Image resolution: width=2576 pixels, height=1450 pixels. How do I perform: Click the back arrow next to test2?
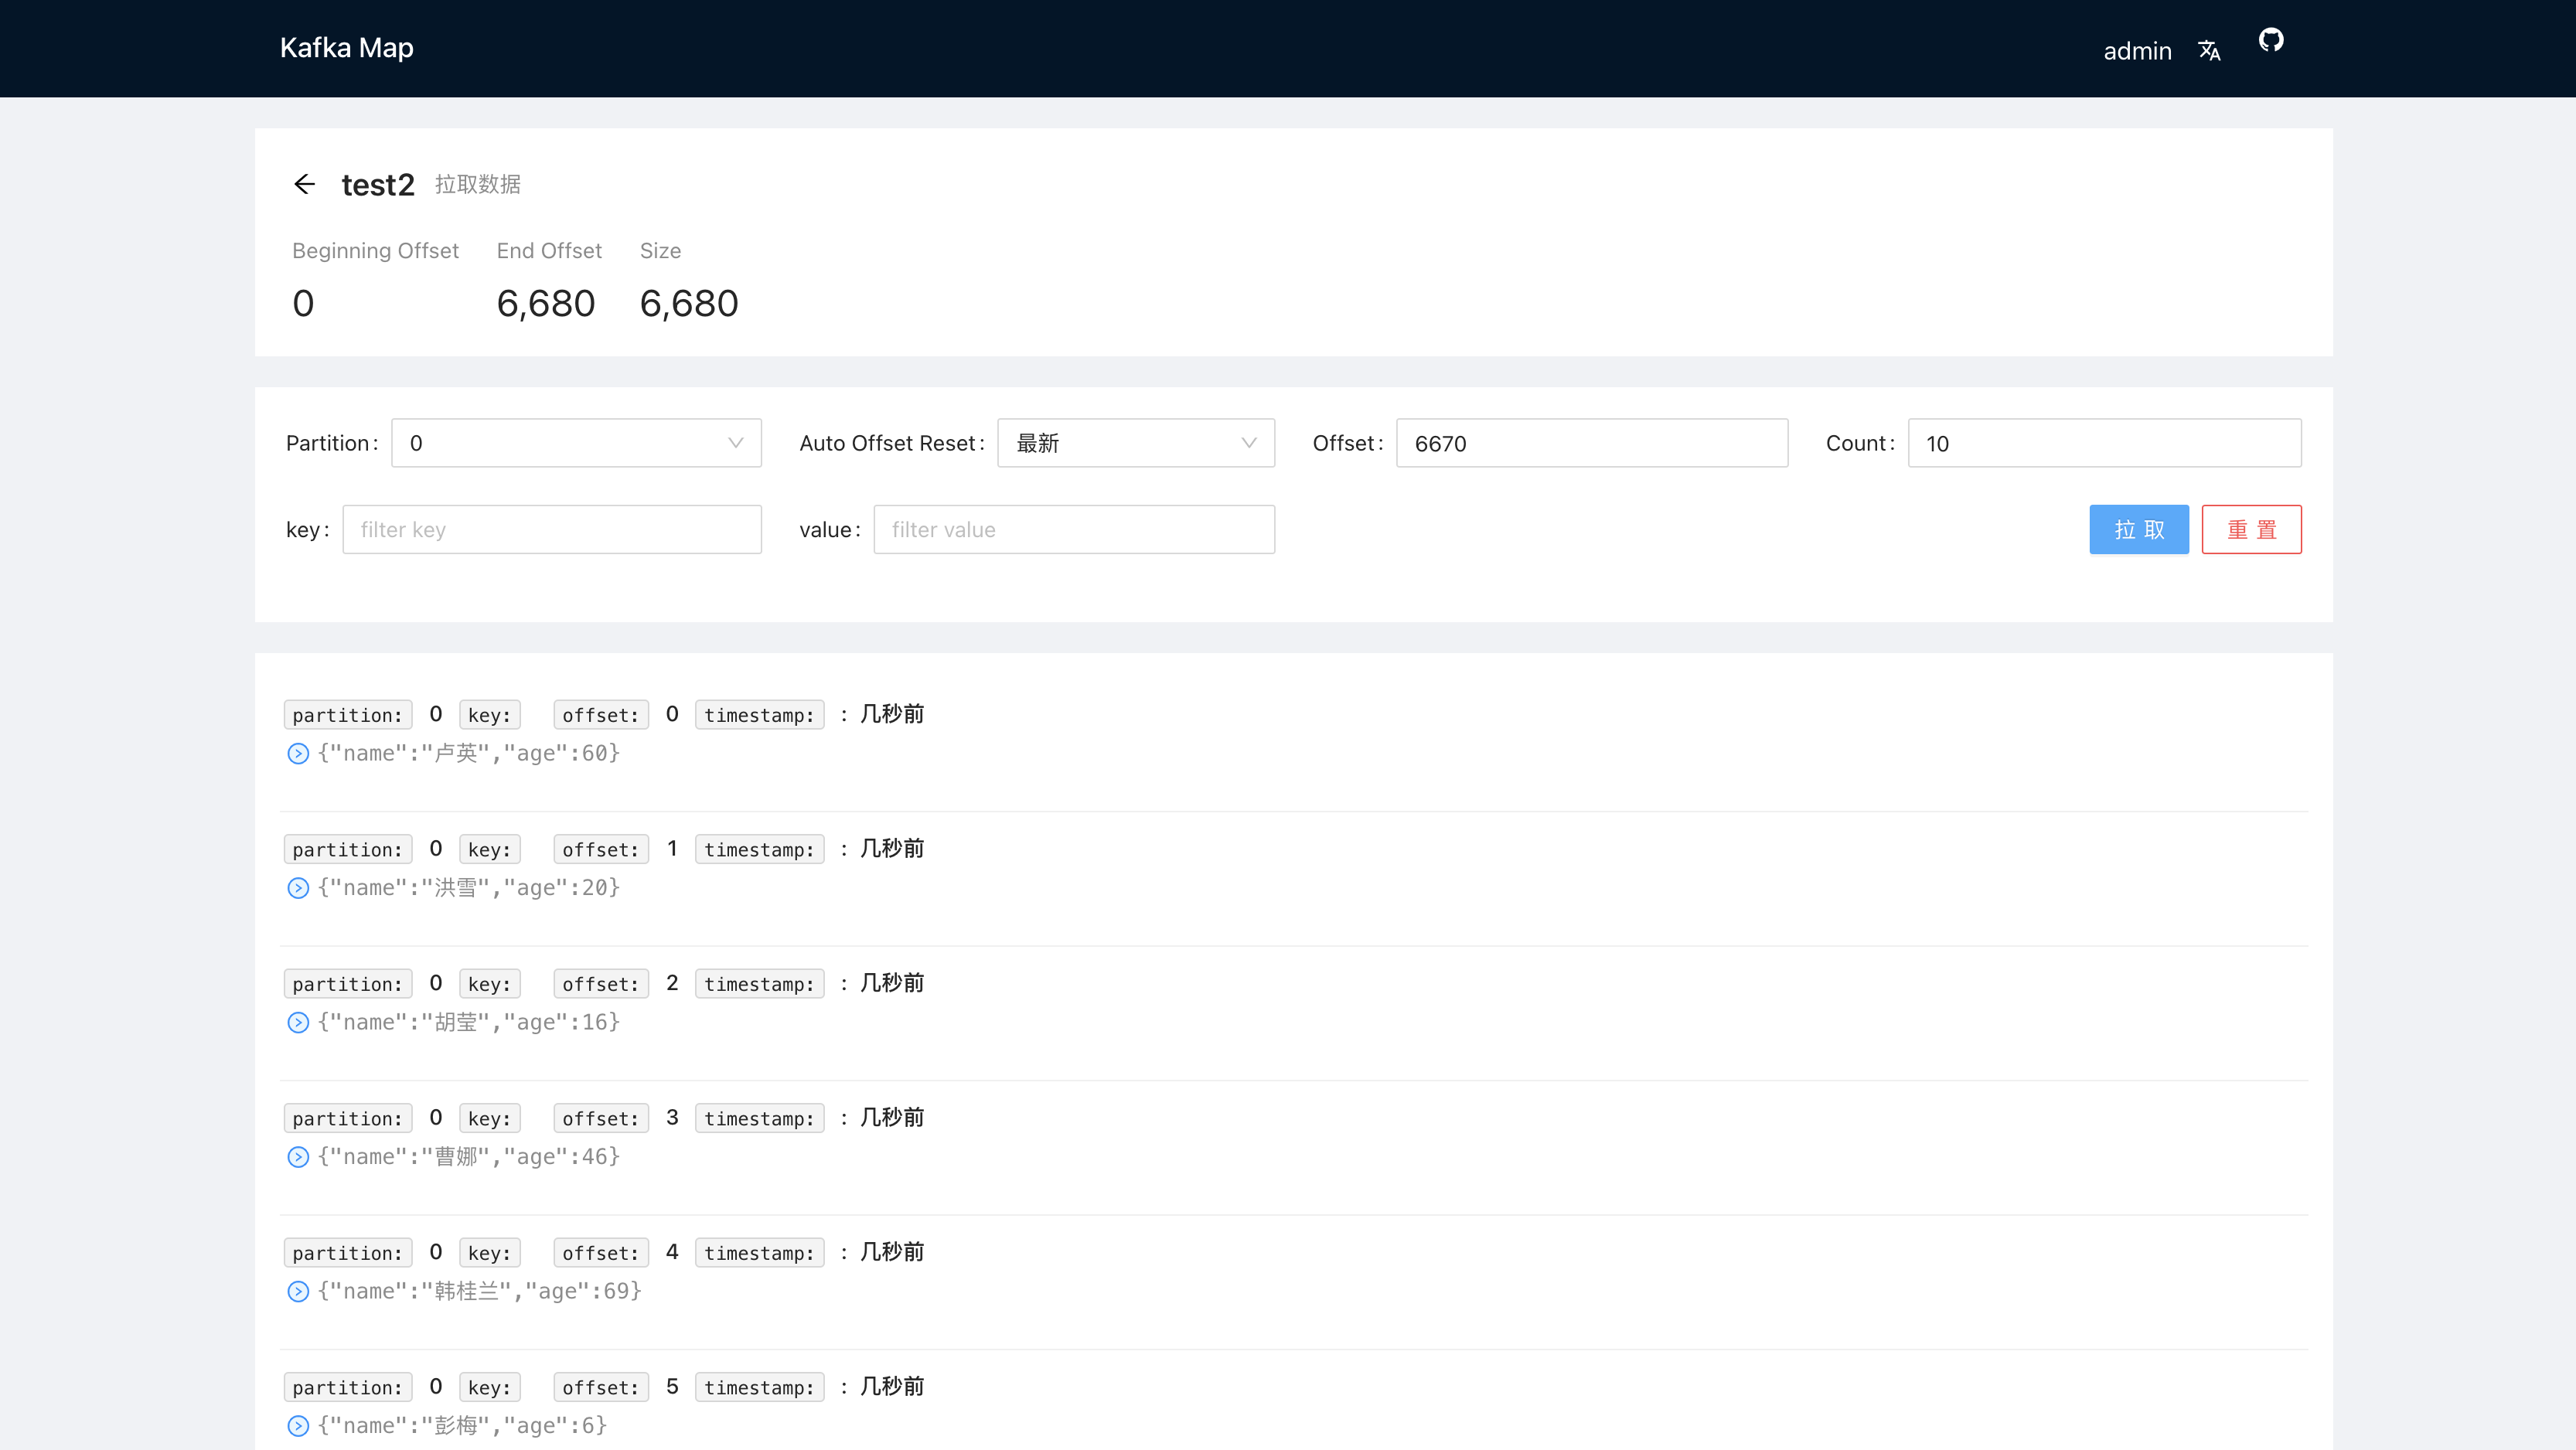click(x=305, y=184)
